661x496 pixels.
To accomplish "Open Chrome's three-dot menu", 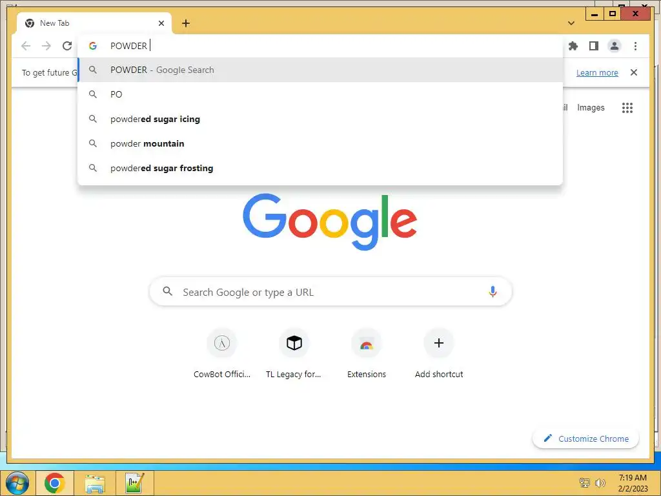I will click(635, 46).
